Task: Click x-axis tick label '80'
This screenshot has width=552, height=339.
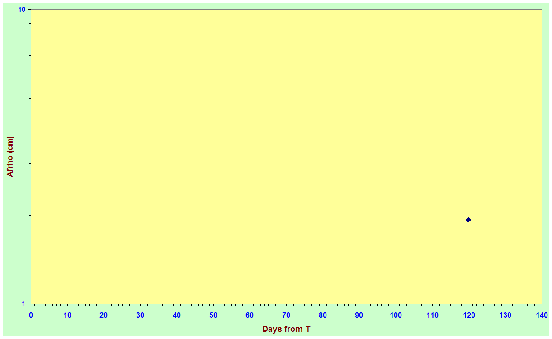Action: click(x=323, y=315)
